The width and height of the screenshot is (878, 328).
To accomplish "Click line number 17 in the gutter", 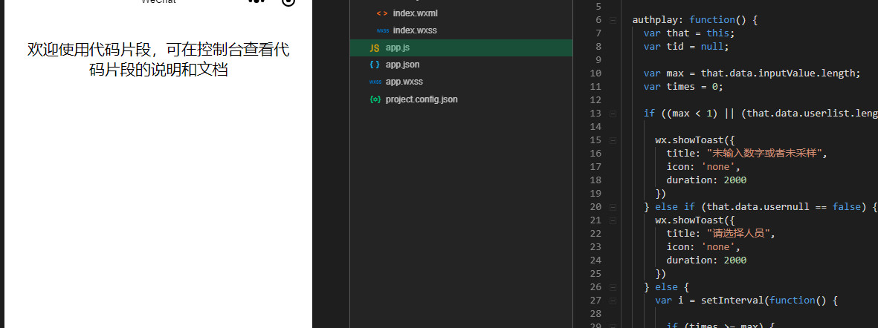I will click(595, 167).
